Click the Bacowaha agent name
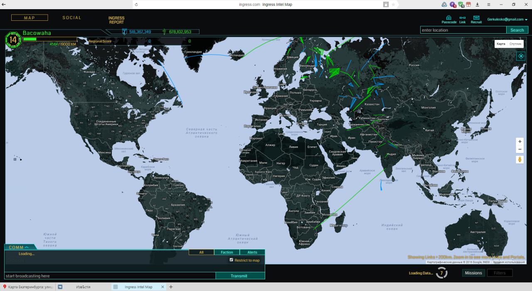Screen dimensions: 532x291 (x=37, y=33)
